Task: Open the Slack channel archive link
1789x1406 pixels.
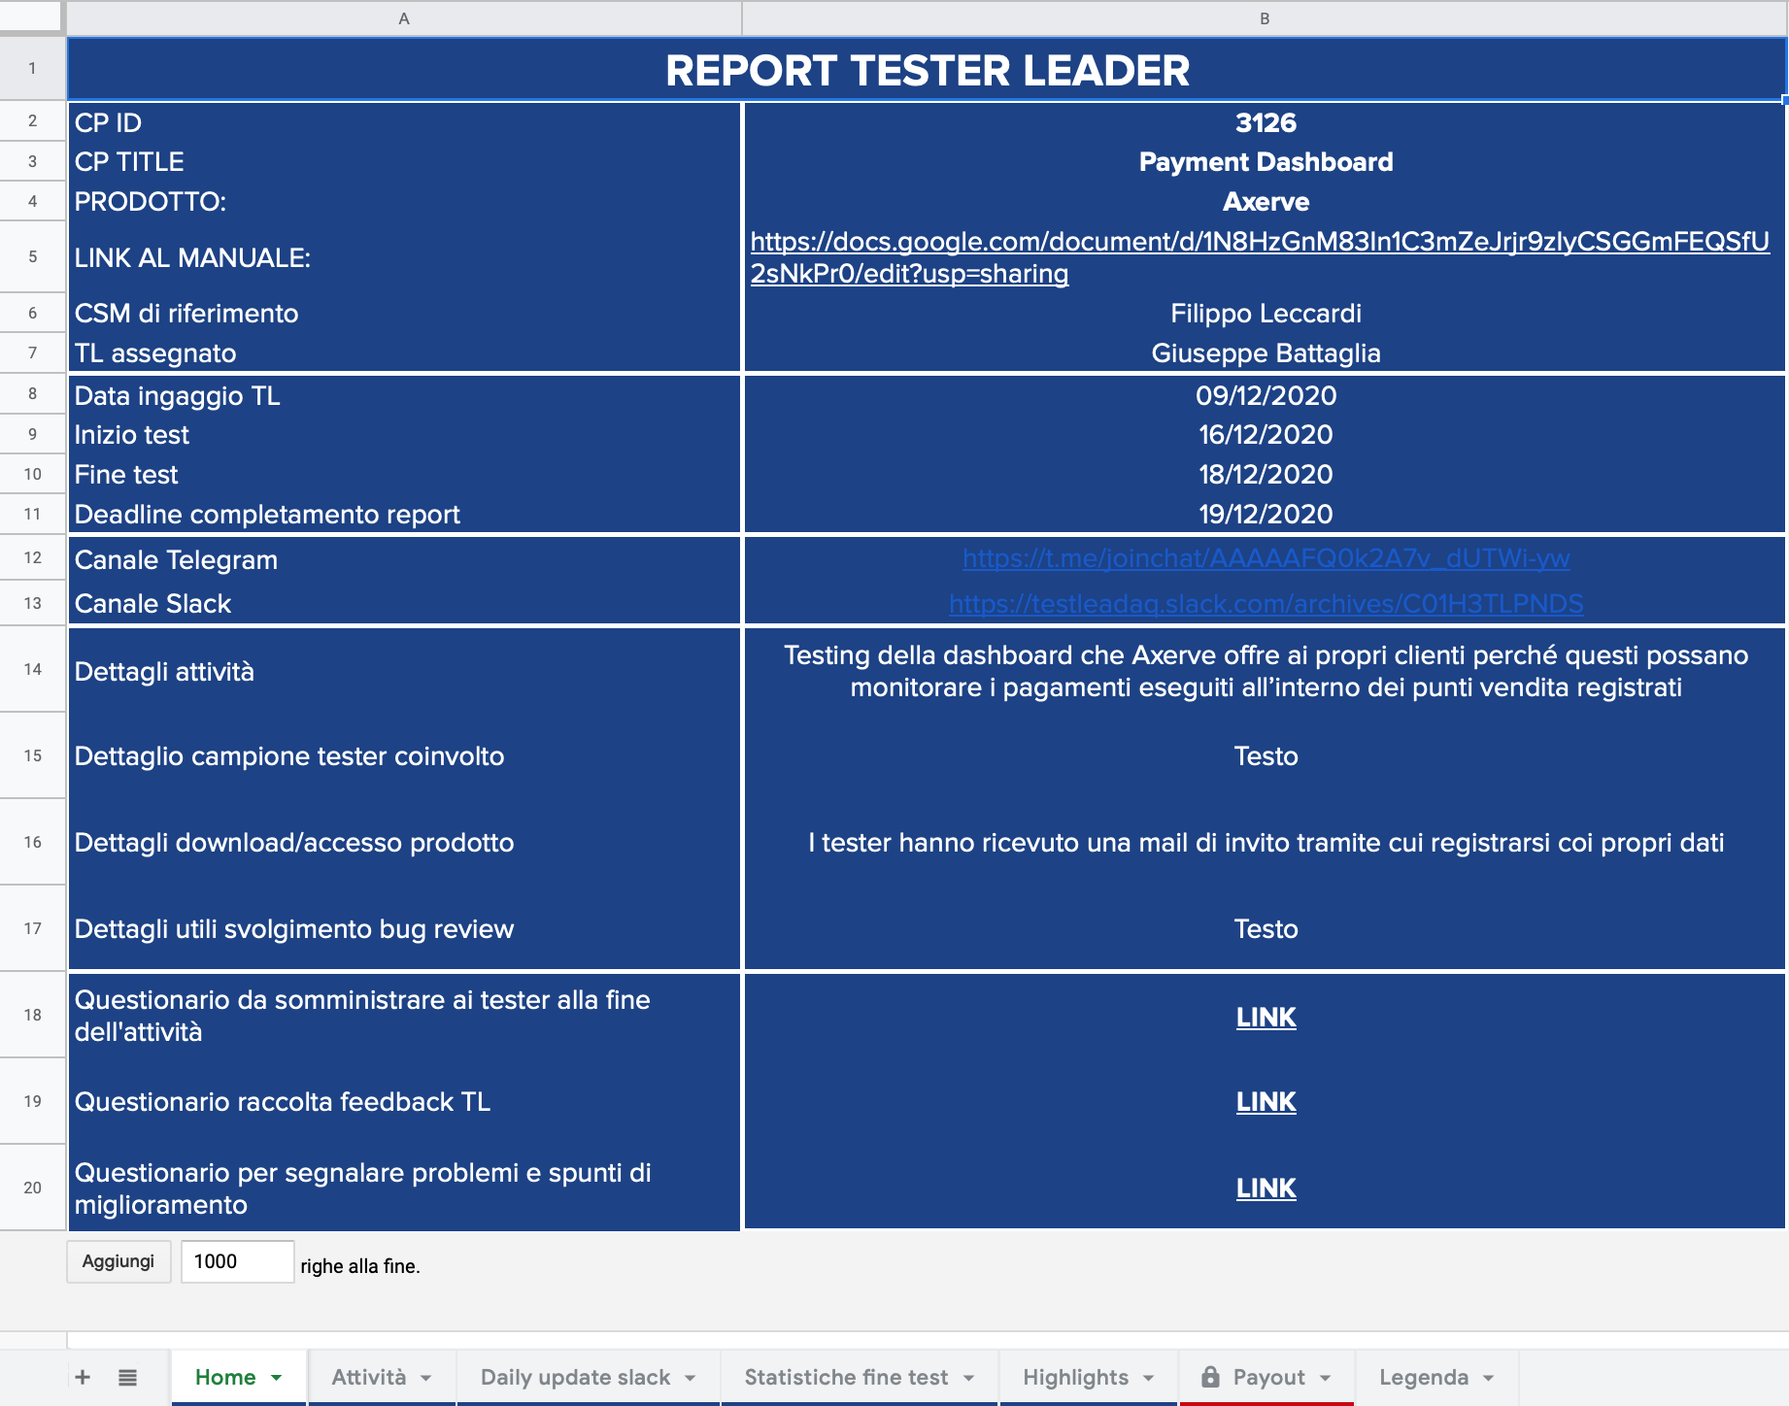Action: (1266, 604)
